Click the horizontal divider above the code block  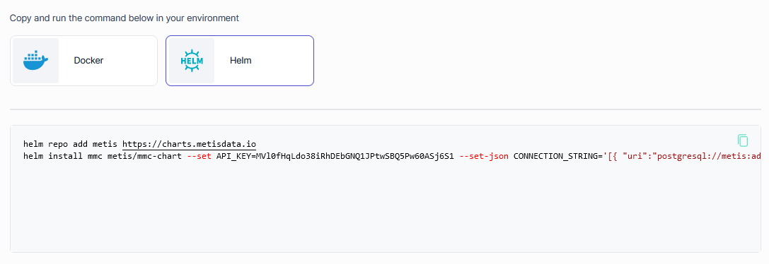pos(385,109)
